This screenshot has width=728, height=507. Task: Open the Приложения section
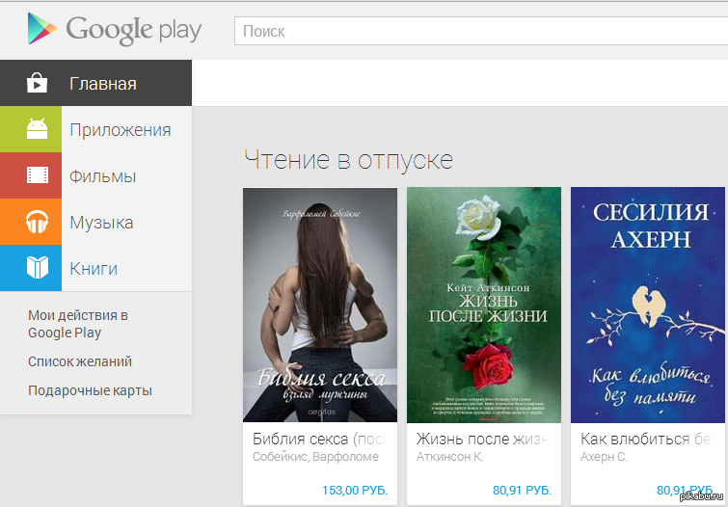click(x=120, y=130)
